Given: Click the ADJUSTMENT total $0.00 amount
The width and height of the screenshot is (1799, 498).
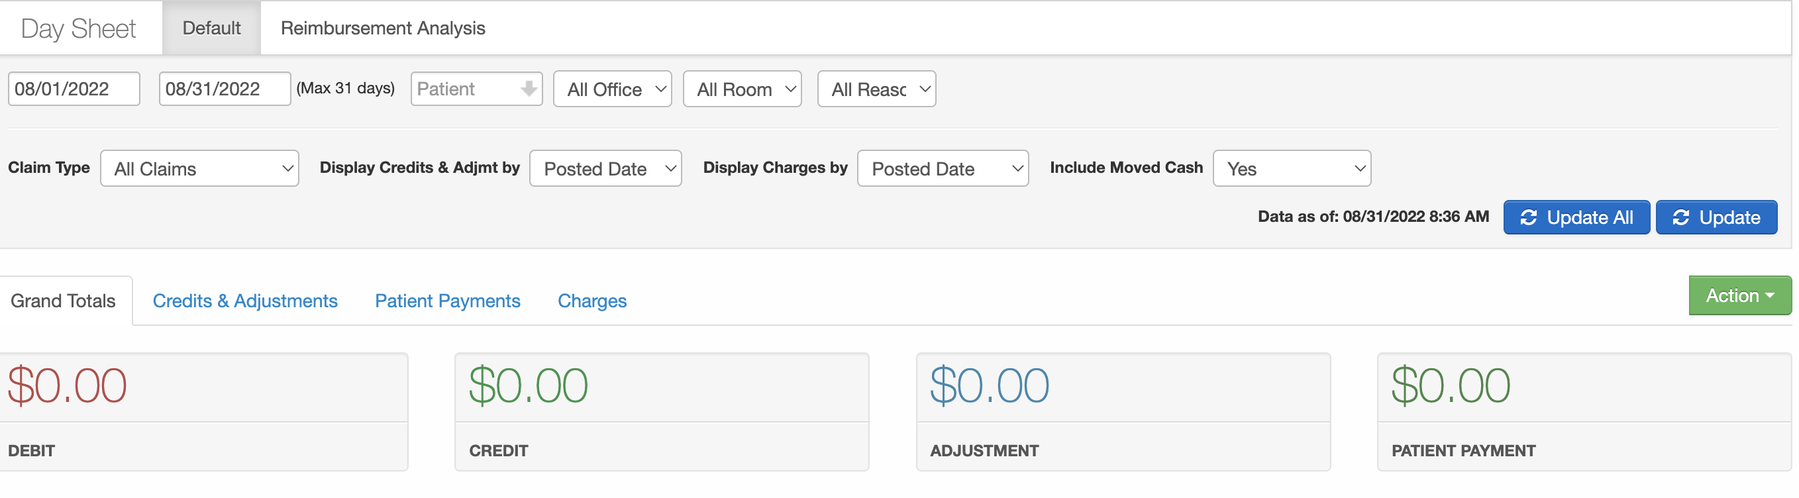Looking at the screenshot, I should [990, 385].
